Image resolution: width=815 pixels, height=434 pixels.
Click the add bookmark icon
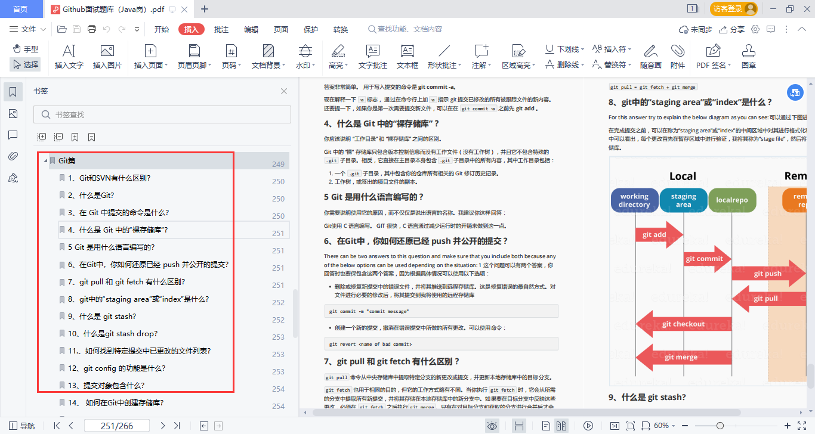tap(75, 137)
